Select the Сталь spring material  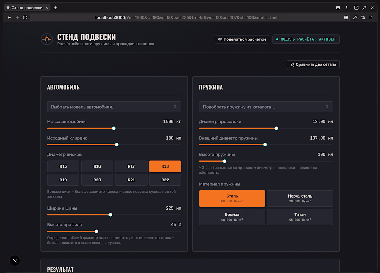pos(232,199)
